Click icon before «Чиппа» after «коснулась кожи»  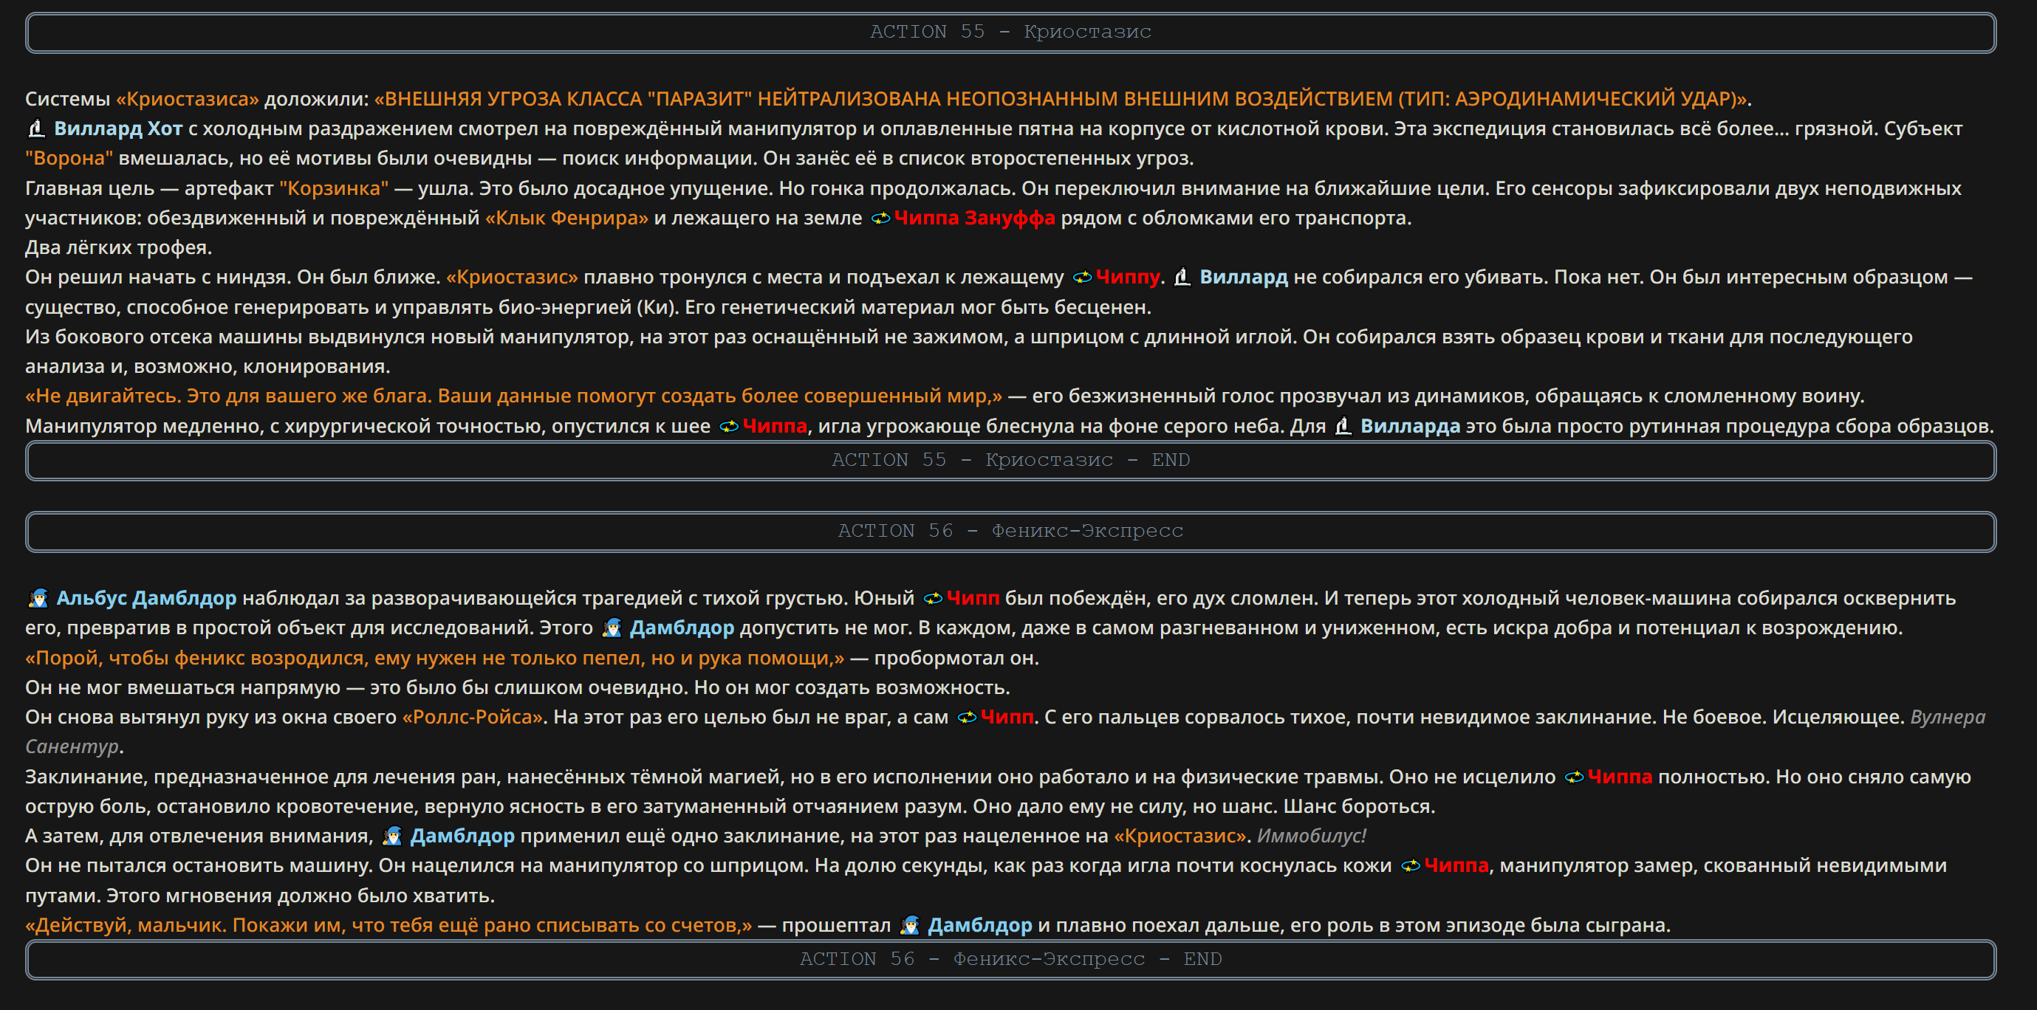pyautogui.click(x=1410, y=866)
